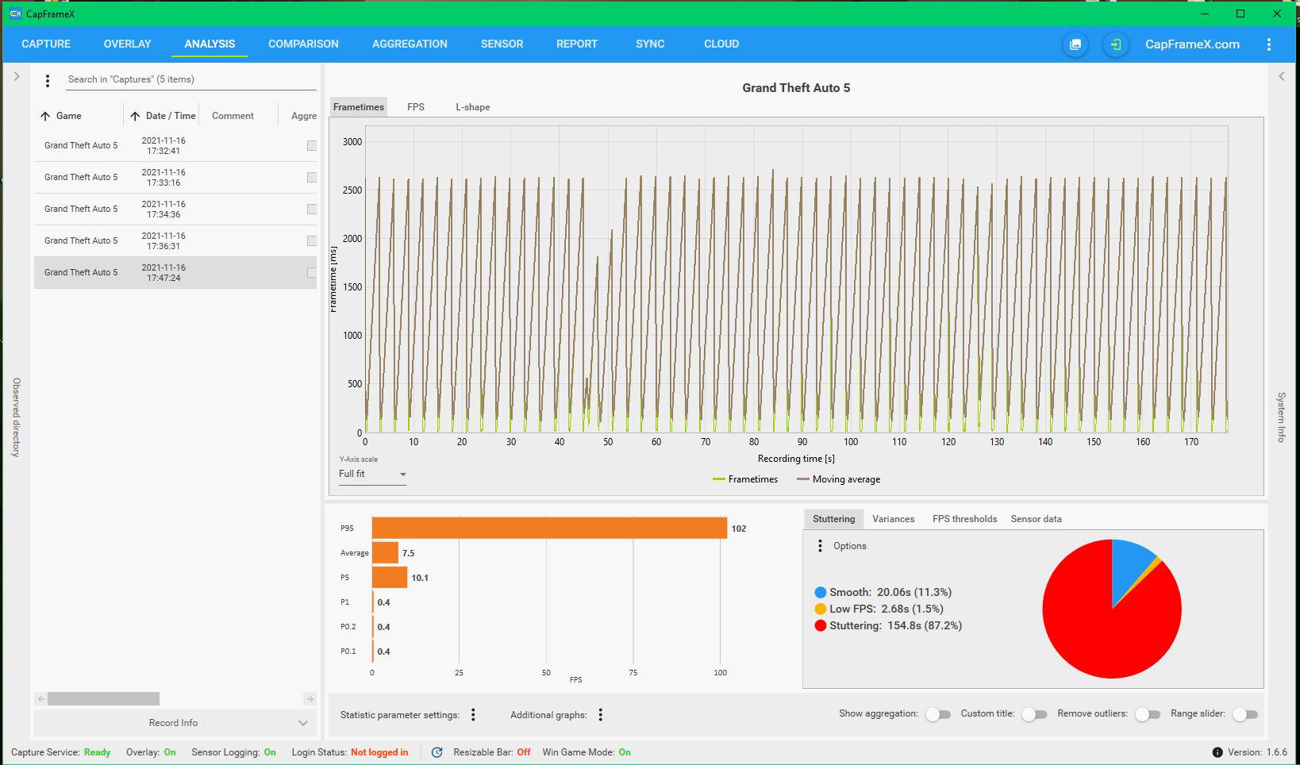1300x765 pixels.
Task: Enable the Range slider switch
Action: point(1245,714)
